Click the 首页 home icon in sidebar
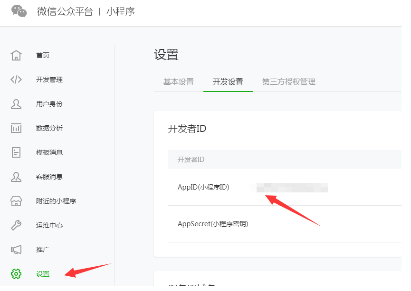Image resolution: width=411 pixels, height=291 pixels. (16, 55)
